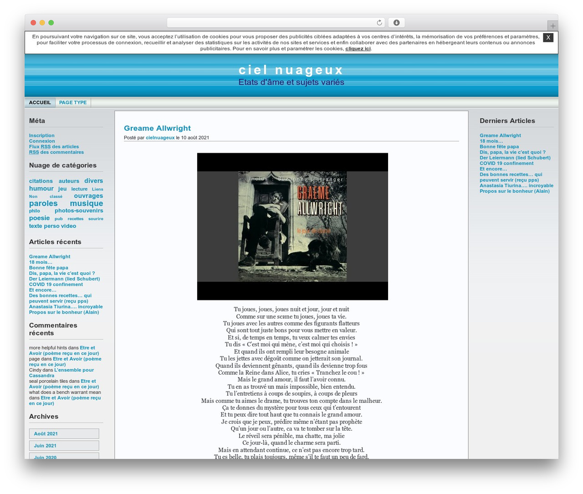This screenshot has height=494, width=583.
Task: Open 'RSS des commentaires' feed
Action: pyautogui.click(x=56, y=152)
